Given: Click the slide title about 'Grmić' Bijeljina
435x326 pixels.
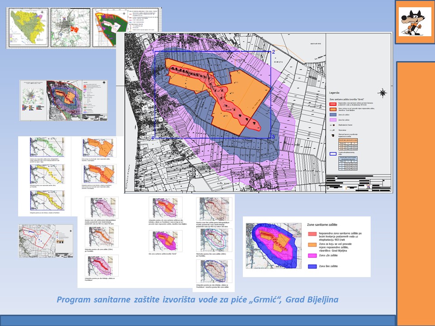Looking at the screenshot, I should (x=198, y=300).
